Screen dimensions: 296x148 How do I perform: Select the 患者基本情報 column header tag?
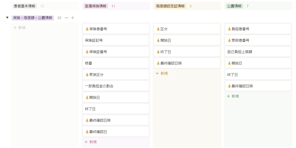[x=24, y=6]
